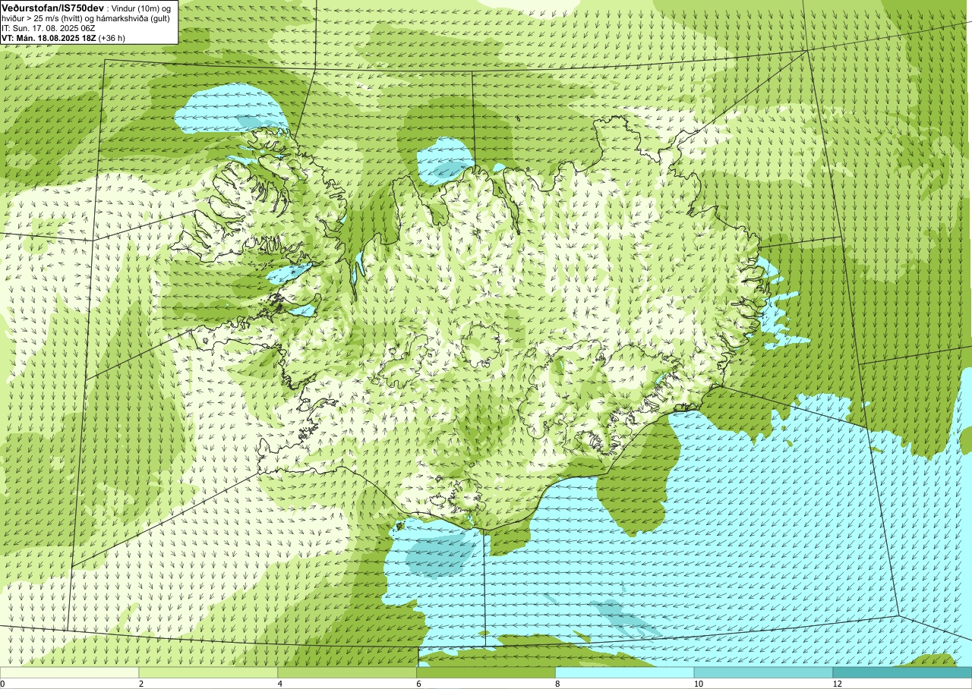Click the '0' label under the color scale

tap(3, 684)
